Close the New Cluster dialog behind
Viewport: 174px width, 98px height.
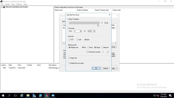[117, 16]
